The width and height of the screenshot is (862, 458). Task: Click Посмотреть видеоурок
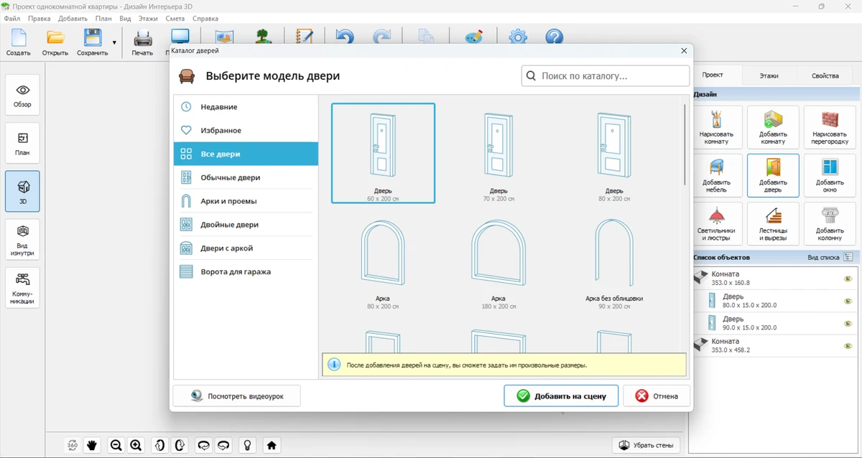(237, 396)
